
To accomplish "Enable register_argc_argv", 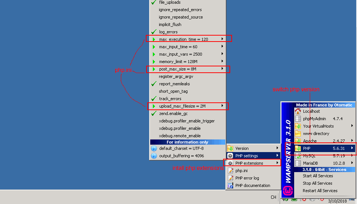I will 188,76.
